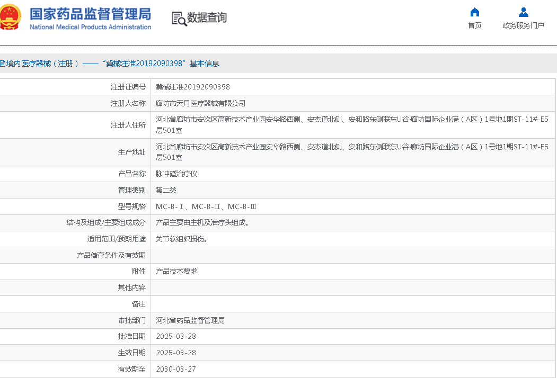Click the 国家药品监督管理局 site title
The image size is (557, 378).
click(x=90, y=14)
